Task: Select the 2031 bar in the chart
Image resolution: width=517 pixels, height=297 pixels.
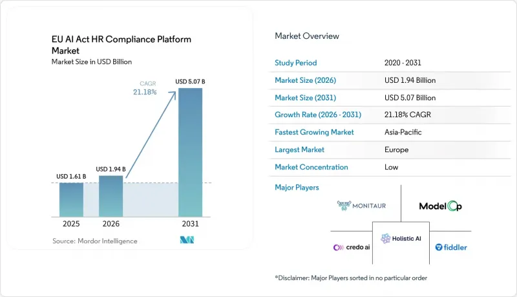Action: pos(190,153)
